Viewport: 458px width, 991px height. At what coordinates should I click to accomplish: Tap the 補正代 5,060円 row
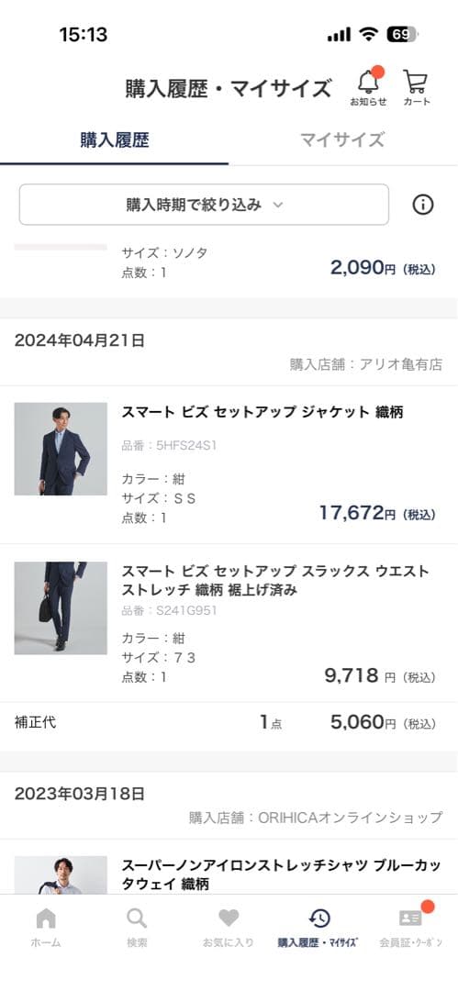click(229, 722)
